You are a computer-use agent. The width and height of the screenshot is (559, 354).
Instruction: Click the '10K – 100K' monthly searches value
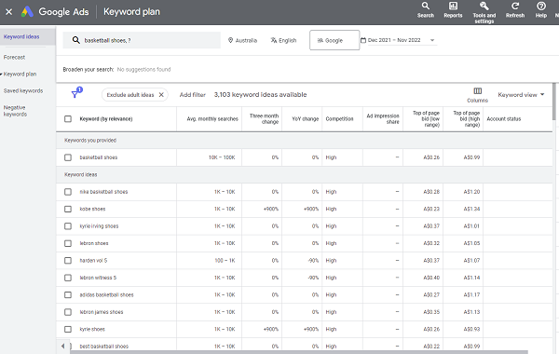click(222, 157)
